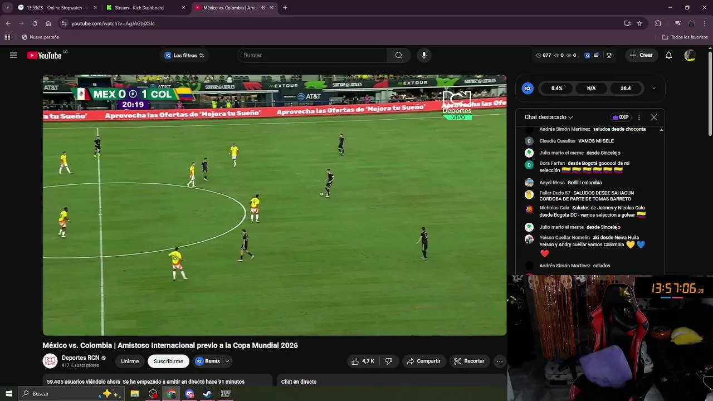This screenshot has height=401, width=713.
Task: Open the account avatar menu
Action: [x=690, y=55]
